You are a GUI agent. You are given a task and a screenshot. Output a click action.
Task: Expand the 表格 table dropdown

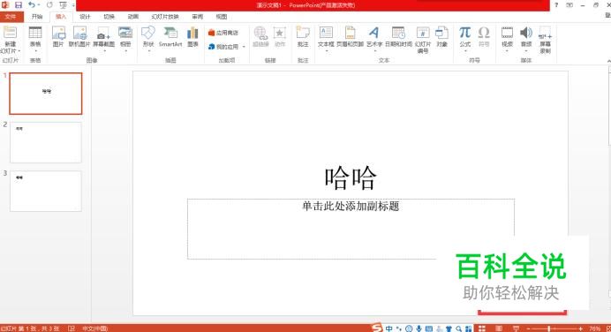35,50
